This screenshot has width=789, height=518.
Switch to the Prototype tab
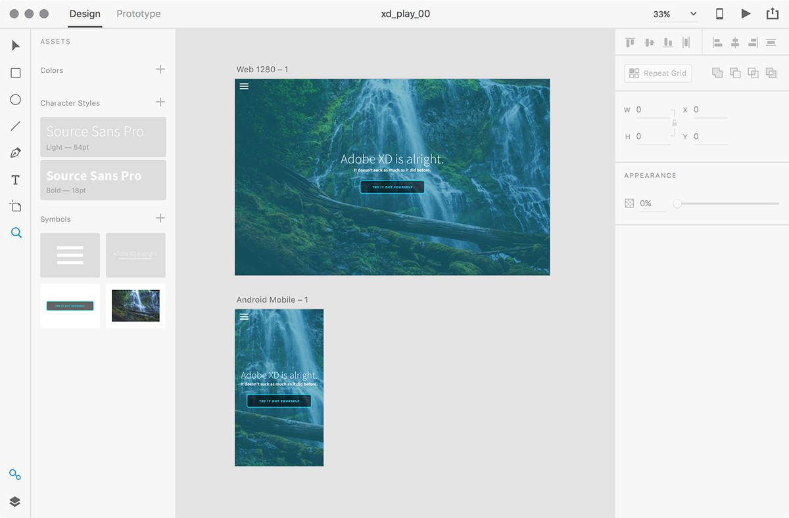138,14
